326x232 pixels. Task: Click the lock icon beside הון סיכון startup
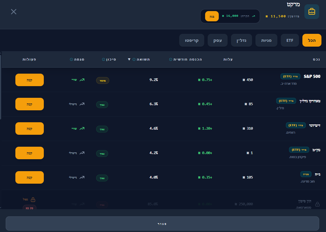click(x=317, y=204)
